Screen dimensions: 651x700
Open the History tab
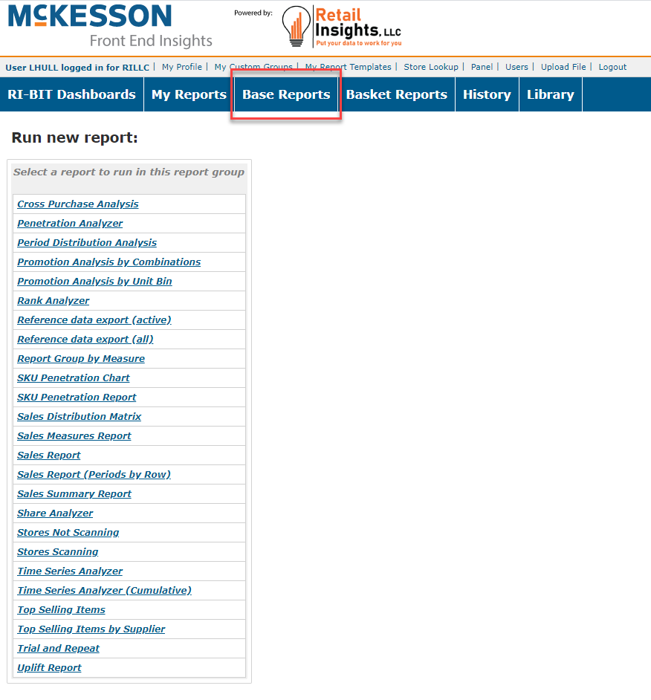point(487,94)
